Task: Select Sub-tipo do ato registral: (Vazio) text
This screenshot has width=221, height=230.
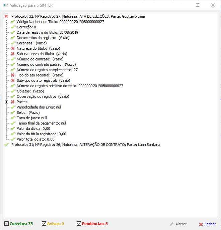Action: click(44, 80)
